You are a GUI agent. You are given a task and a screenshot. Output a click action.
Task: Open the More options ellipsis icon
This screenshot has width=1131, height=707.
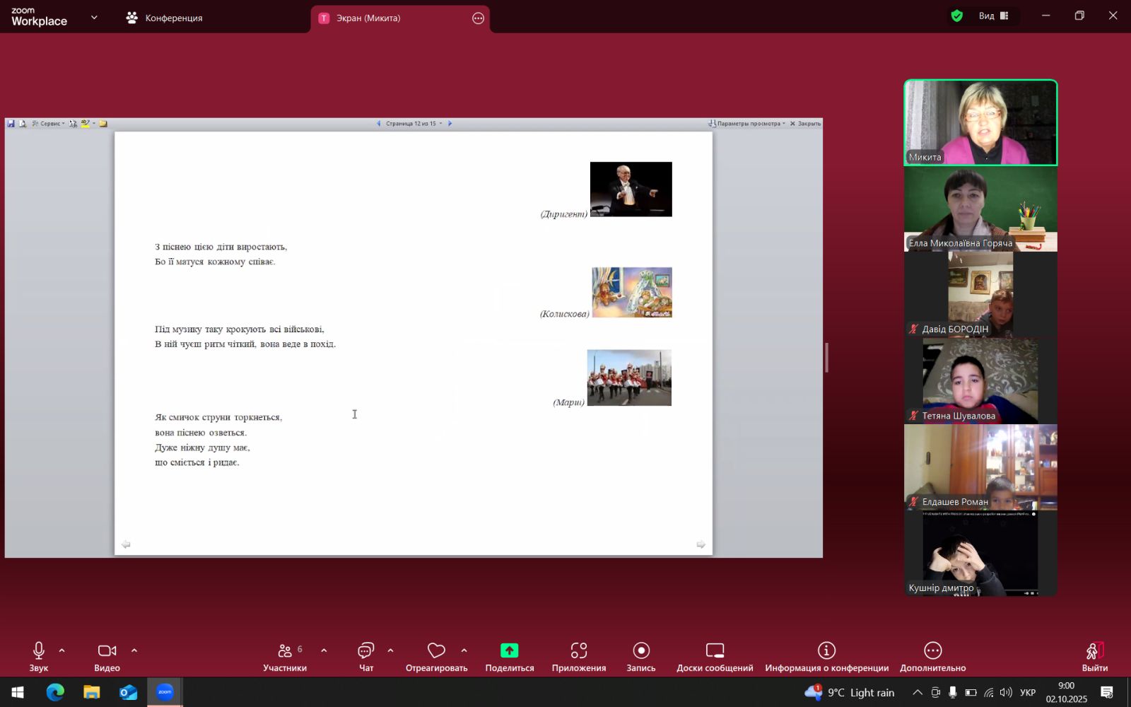932,651
